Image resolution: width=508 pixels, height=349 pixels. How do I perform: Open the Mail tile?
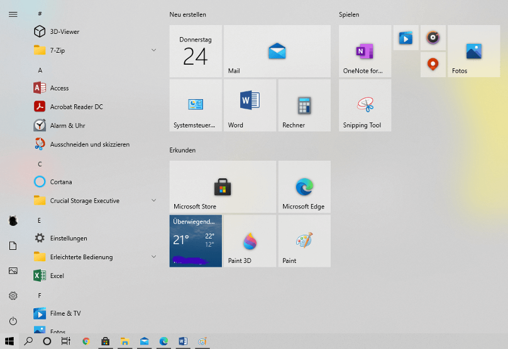(x=277, y=51)
